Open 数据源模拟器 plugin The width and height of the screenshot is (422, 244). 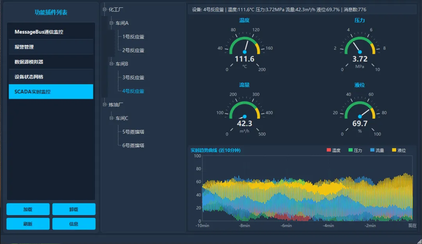pyautogui.click(x=51, y=62)
